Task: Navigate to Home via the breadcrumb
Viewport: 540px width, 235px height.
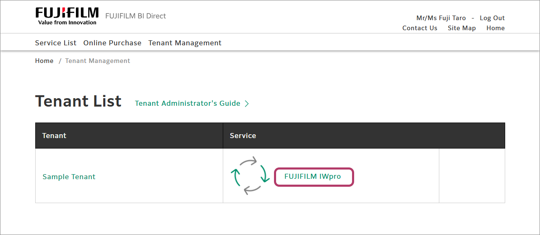Action: [44, 61]
